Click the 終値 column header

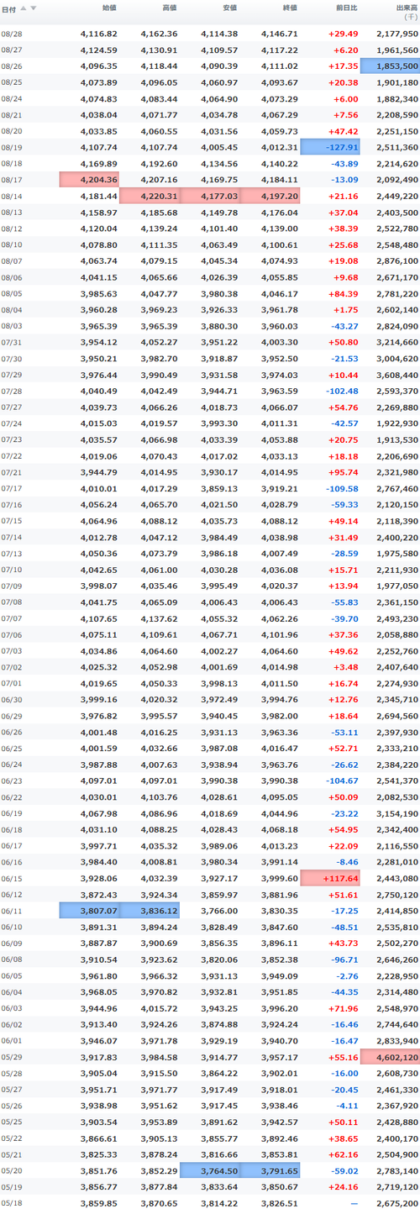pyautogui.click(x=290, y=8)
